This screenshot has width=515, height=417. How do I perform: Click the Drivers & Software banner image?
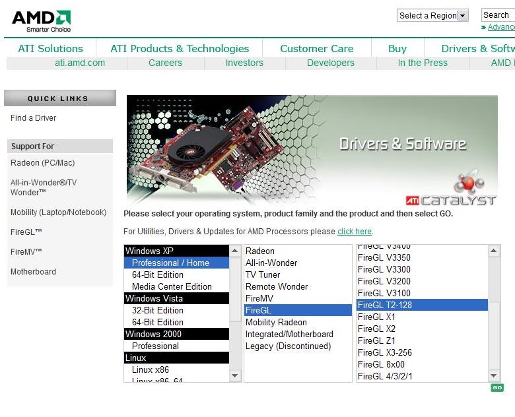pyautogui.click(x=312, y=150)
